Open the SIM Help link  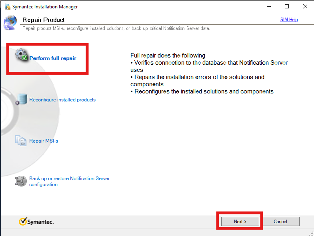[289, 20]
